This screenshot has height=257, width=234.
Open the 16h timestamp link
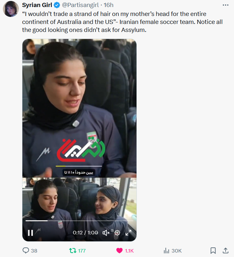pos(108,5)
